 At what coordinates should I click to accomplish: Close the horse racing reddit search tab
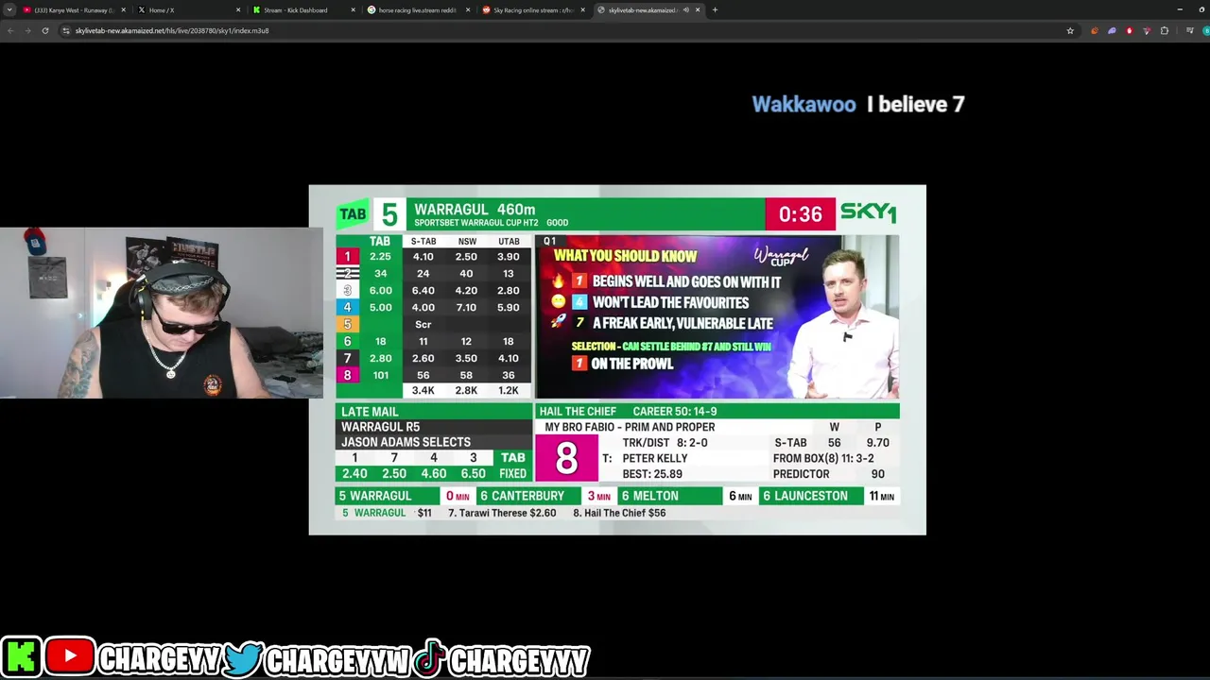coord(468,9)
